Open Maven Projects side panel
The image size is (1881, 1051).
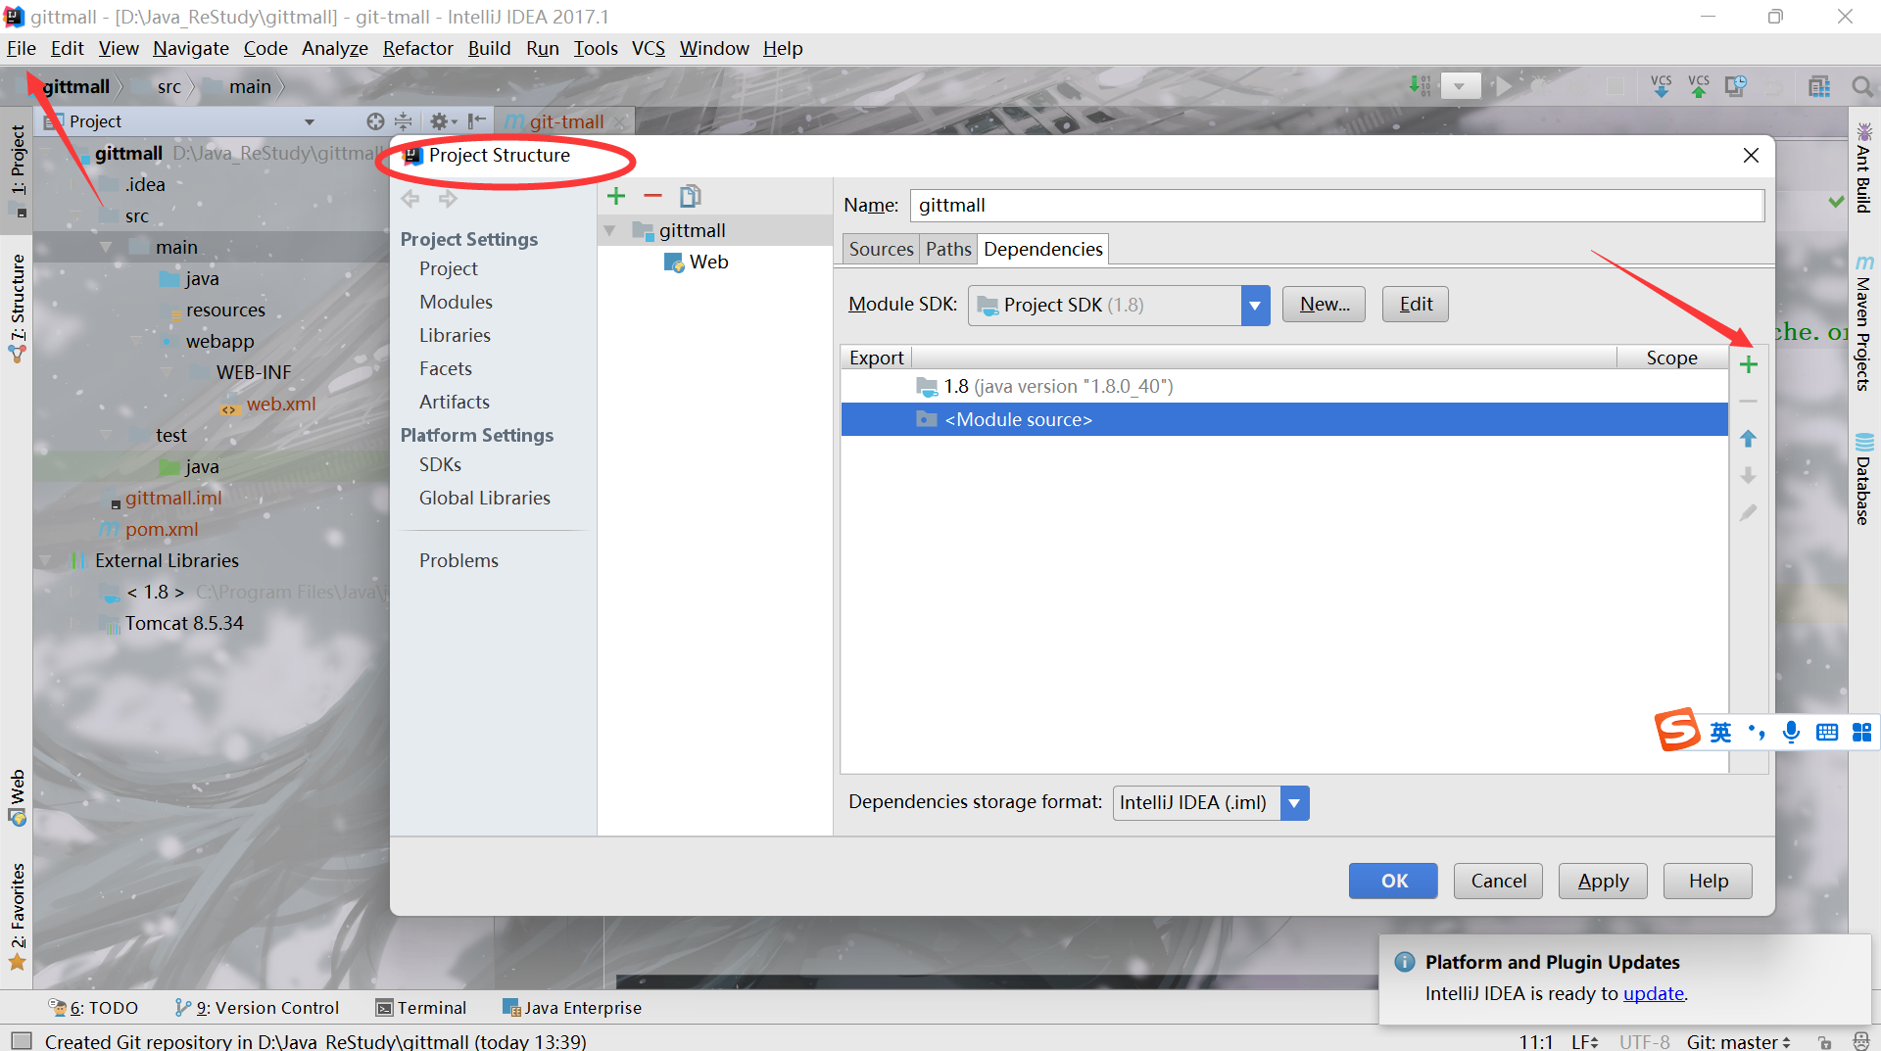pos(1863,322)
